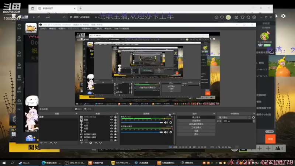Open the 编辑(E) menu in OBS
Screen dimensions: 295x166
point(52,29)
